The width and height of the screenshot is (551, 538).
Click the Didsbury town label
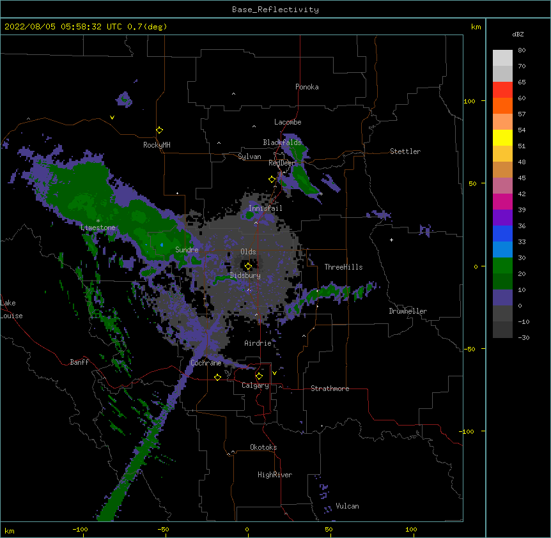tap(245, 275)
